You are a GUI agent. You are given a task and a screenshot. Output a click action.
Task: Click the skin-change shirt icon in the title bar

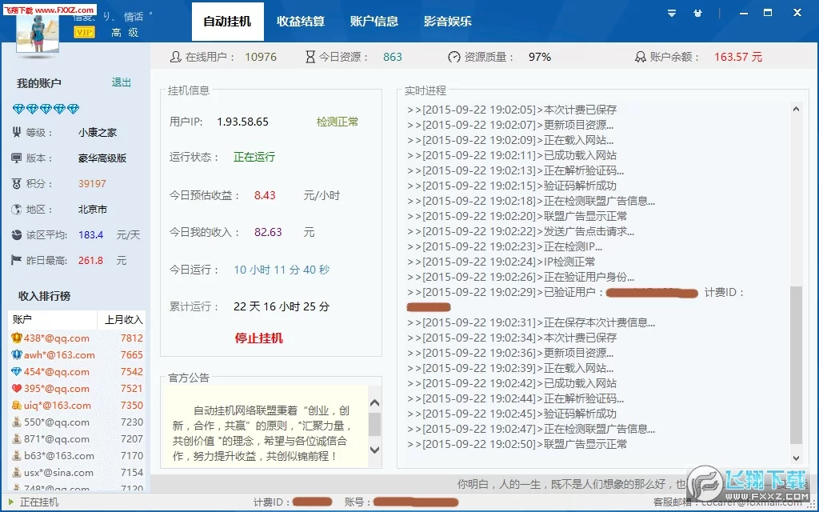(697, 14)
